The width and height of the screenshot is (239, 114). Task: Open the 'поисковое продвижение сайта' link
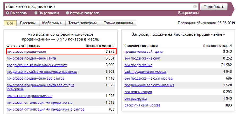(31, 58)
